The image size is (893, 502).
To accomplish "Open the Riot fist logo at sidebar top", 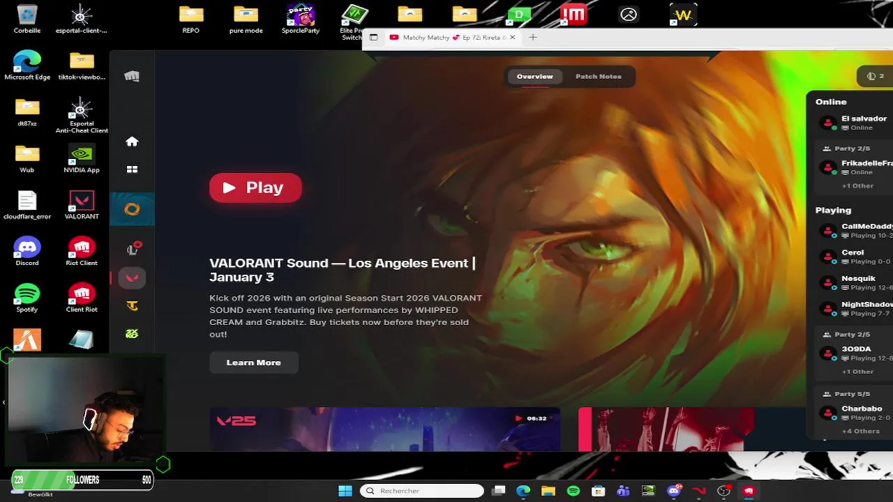I will 132,76.
